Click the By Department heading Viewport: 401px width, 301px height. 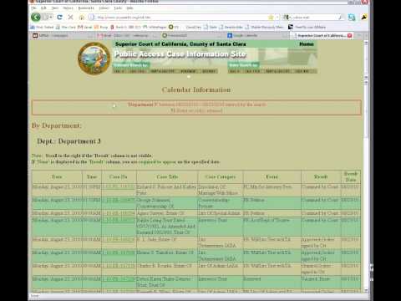(x=57, y=125)
